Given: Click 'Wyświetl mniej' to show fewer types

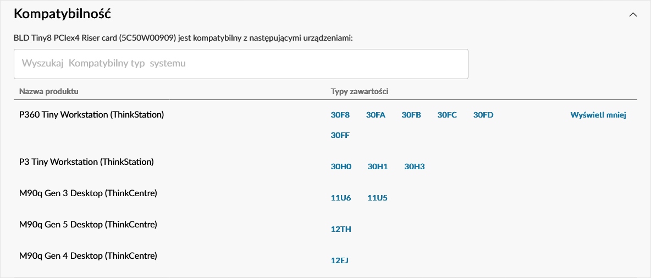Looking at the screenshot, I should (598, 115).
